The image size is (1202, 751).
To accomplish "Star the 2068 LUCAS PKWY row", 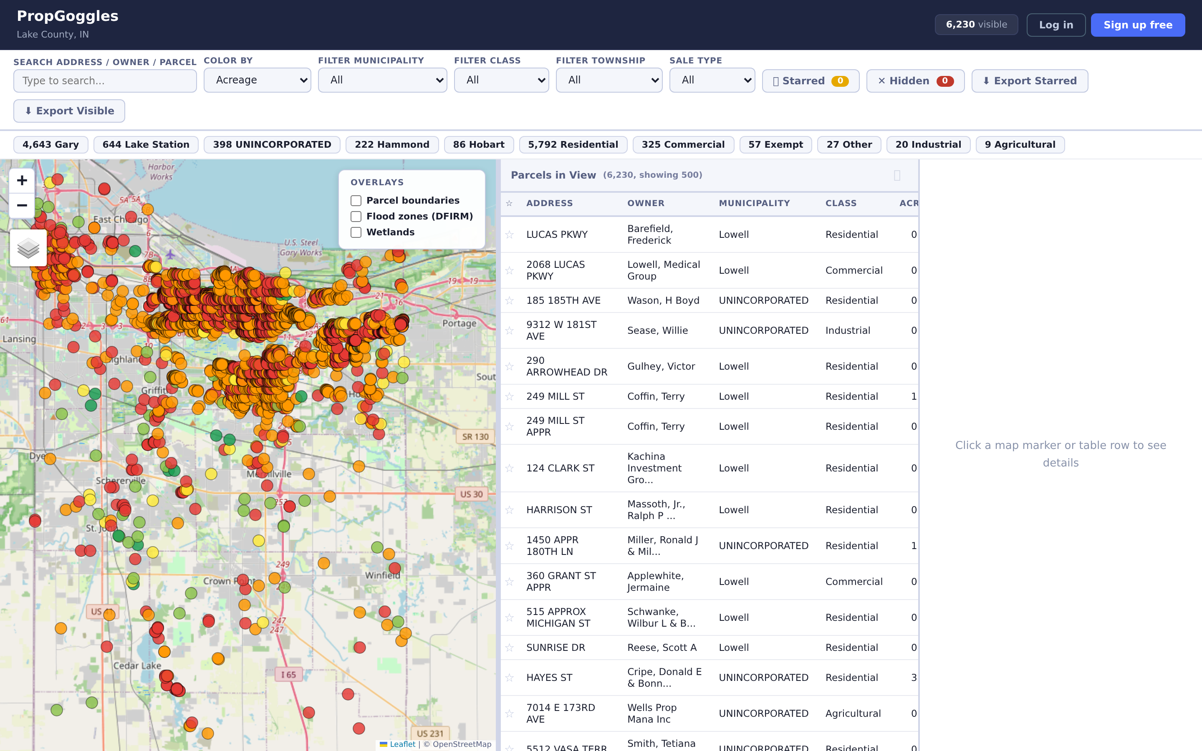I will [509, 270].
